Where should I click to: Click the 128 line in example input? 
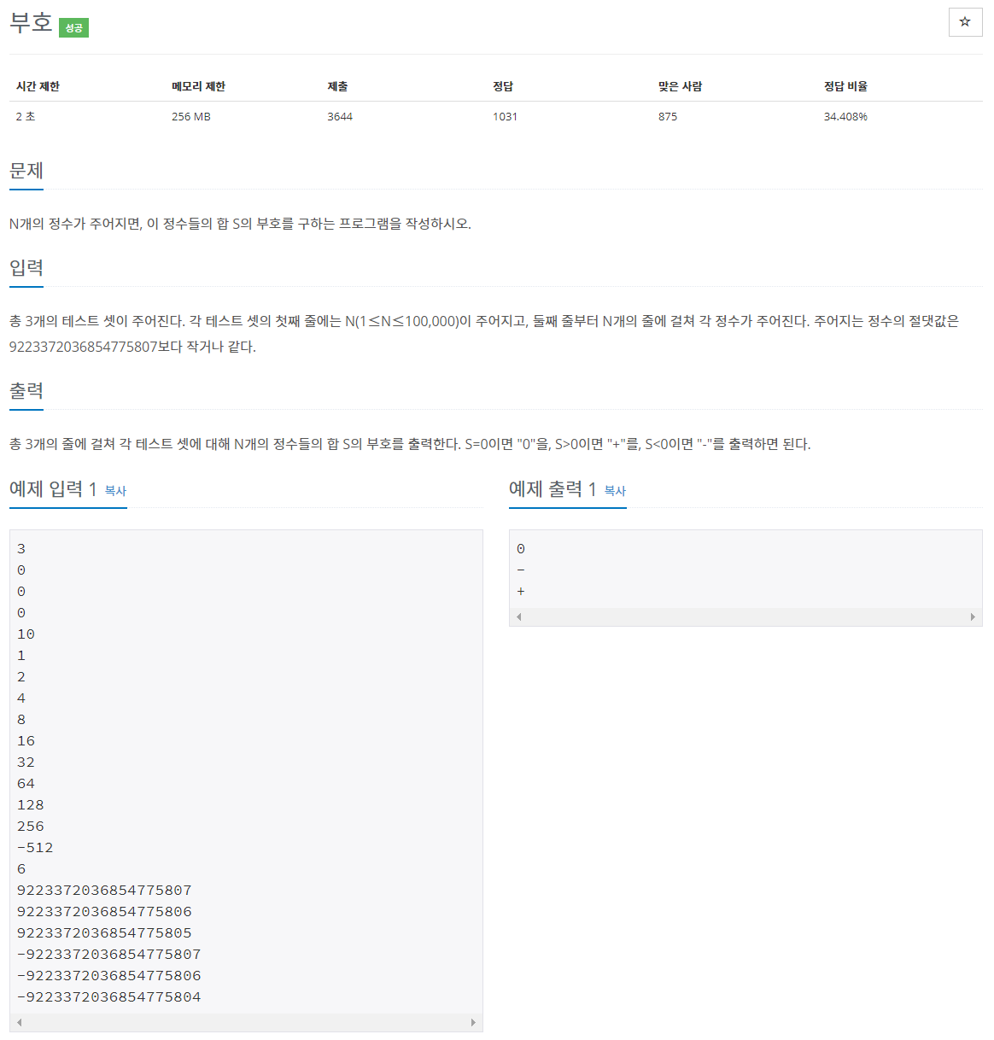31,805
